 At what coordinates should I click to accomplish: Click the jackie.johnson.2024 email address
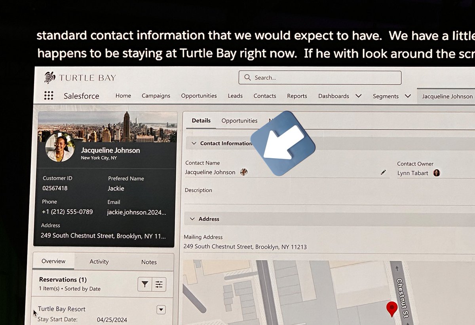click(137, 212)
